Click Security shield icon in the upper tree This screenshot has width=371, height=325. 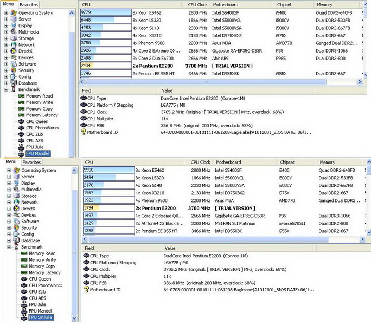[x=14, y=70]
